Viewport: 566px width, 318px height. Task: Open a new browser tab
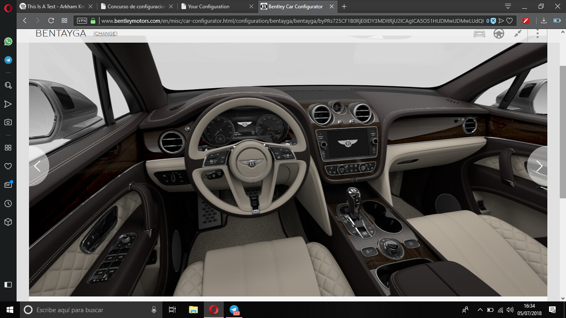[344, 6]
